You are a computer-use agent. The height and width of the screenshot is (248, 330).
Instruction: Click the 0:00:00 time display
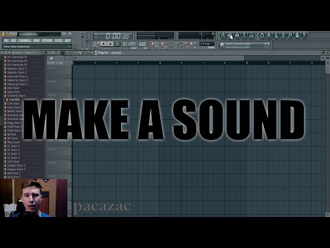[x=113, y=36]
